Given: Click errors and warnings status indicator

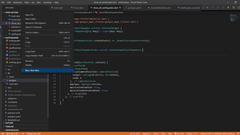Looking at the screenshot, I should [13, 133].
